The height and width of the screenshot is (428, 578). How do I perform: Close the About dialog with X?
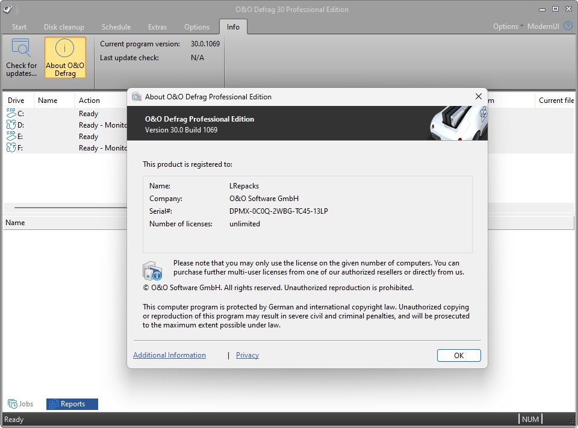[x=479, y=96]
